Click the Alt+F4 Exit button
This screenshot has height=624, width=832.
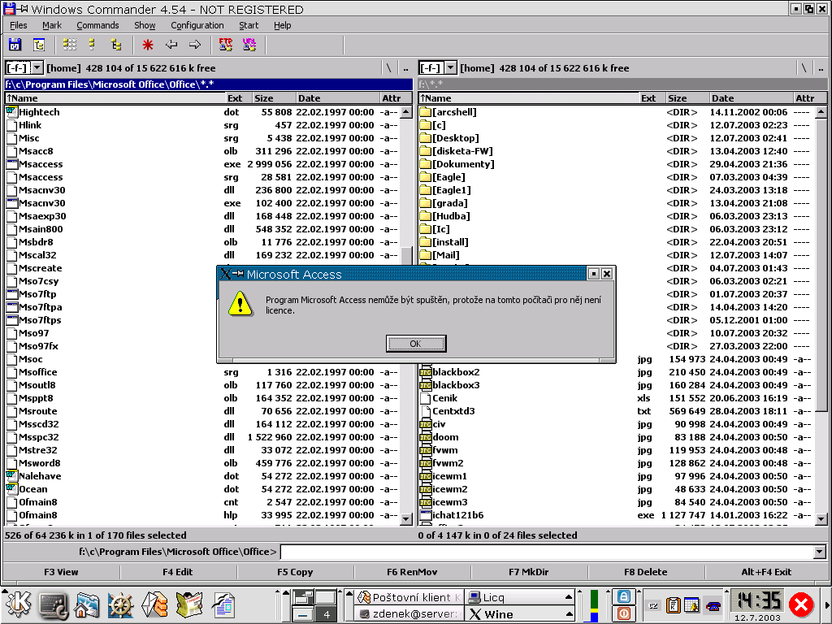766,572
